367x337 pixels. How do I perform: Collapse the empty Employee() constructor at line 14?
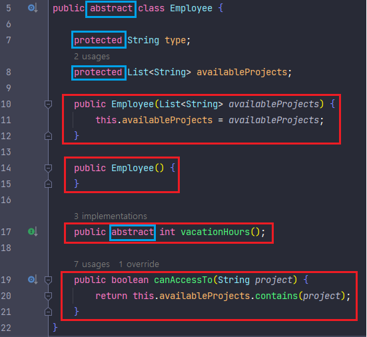pyautogui.click(x=48, y=168)
